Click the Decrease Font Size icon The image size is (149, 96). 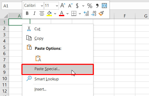click(x=70, y=5)
